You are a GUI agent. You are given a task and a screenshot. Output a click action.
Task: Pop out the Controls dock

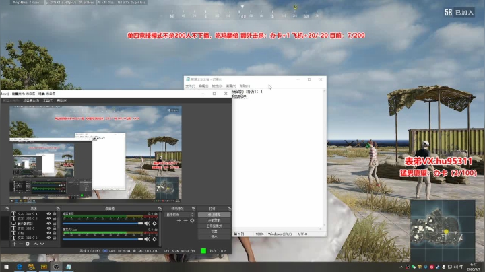coord(229,209)
